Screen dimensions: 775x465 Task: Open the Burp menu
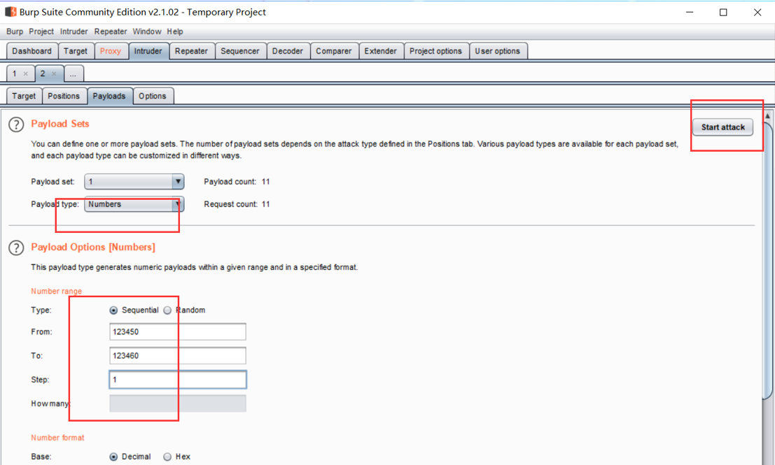15,31
